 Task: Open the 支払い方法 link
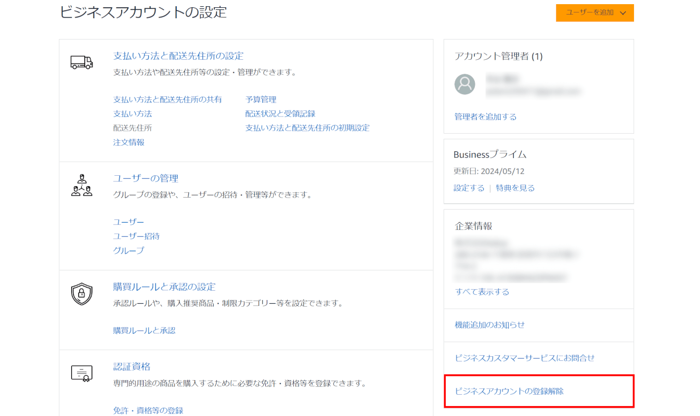pyautogui.click(x=133, y=113)
